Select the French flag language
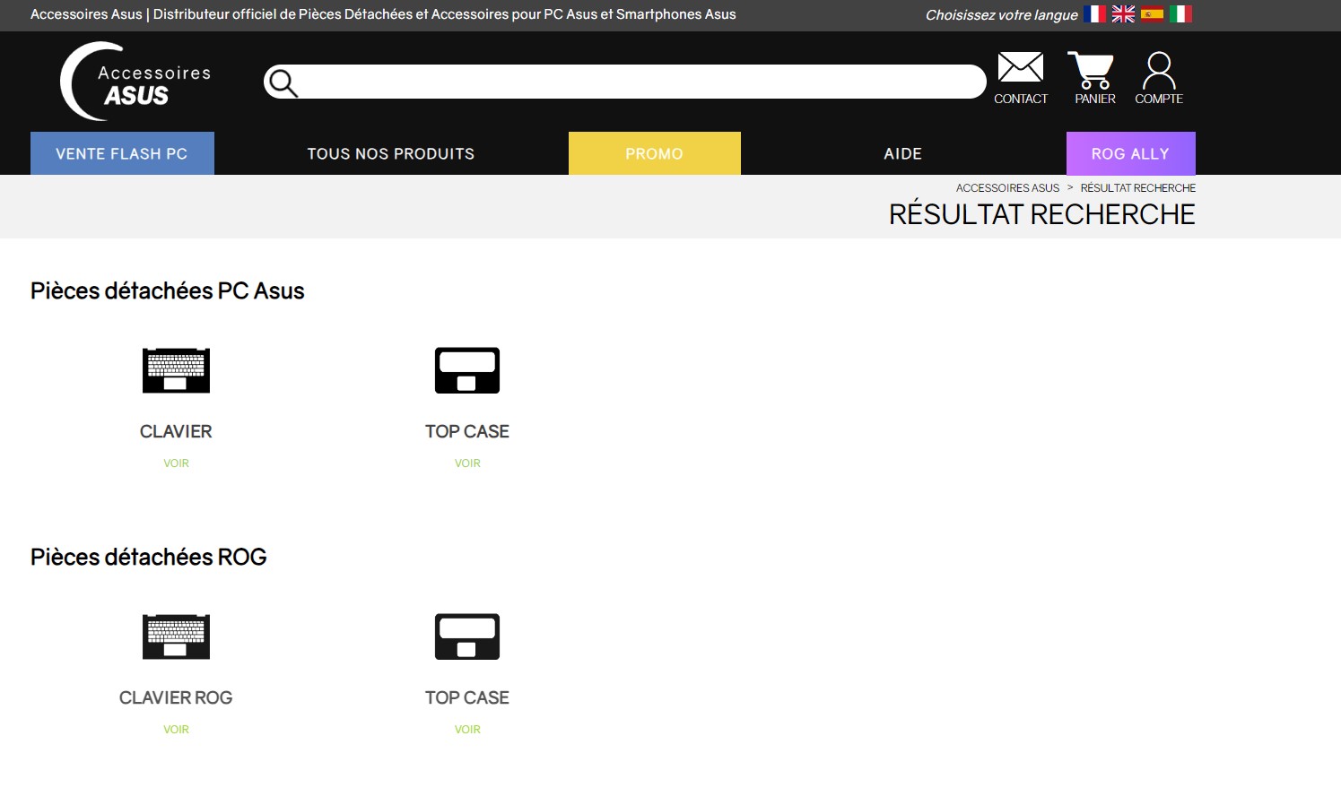Image resolution: width=1341 pixels, height=805 pixels. pyautogui.click(x=1094, y=14)
